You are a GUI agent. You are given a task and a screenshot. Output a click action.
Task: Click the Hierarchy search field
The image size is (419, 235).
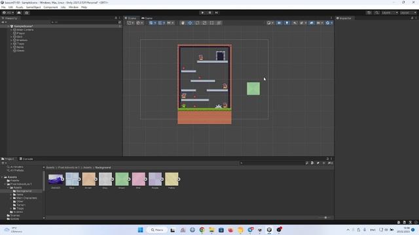[x=84, y=22]
